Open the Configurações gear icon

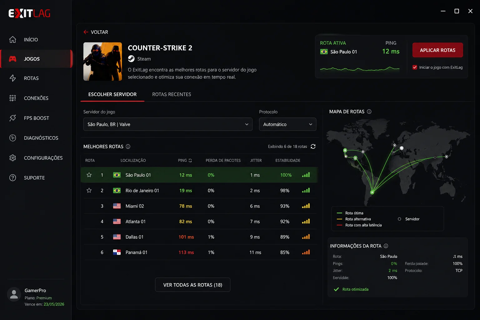[12, 158]
